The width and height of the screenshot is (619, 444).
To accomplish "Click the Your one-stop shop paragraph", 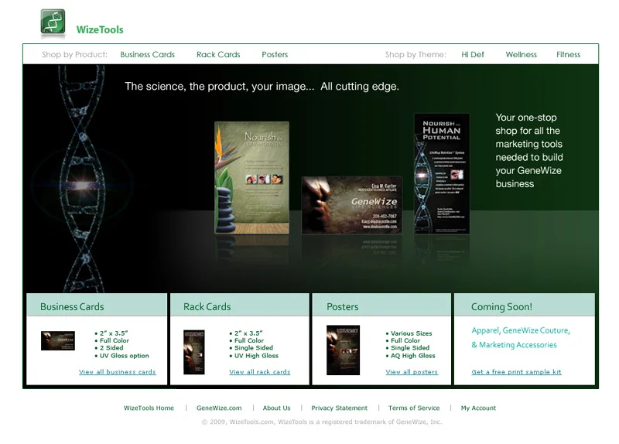I will (x=529, y=150).
